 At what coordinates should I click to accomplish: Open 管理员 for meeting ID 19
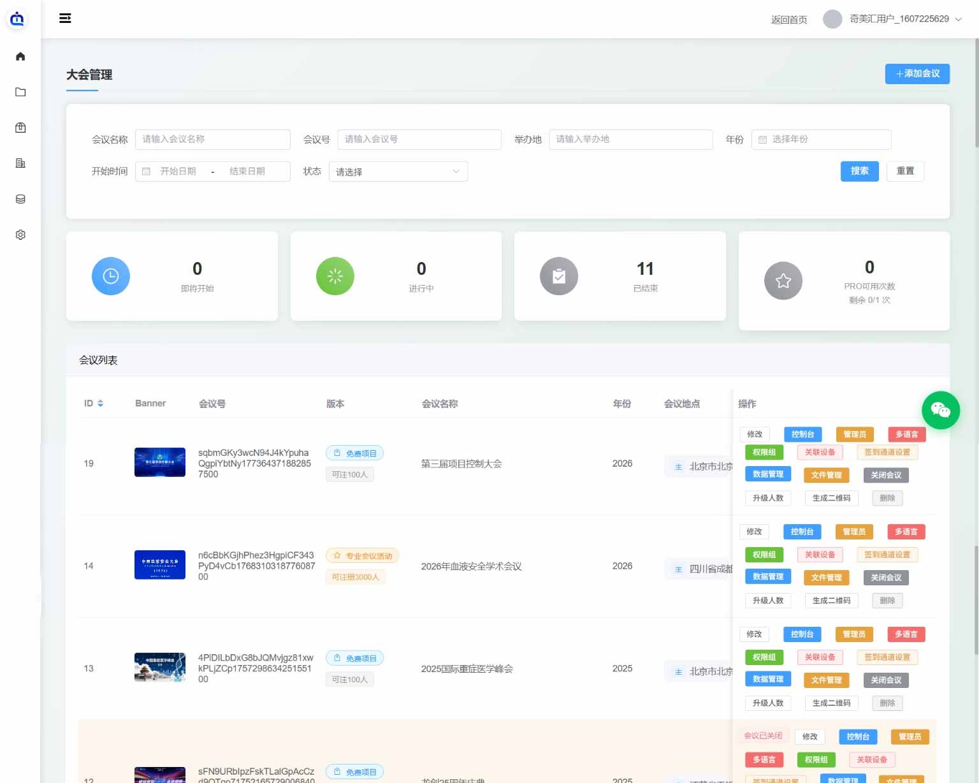pos(855,434)
